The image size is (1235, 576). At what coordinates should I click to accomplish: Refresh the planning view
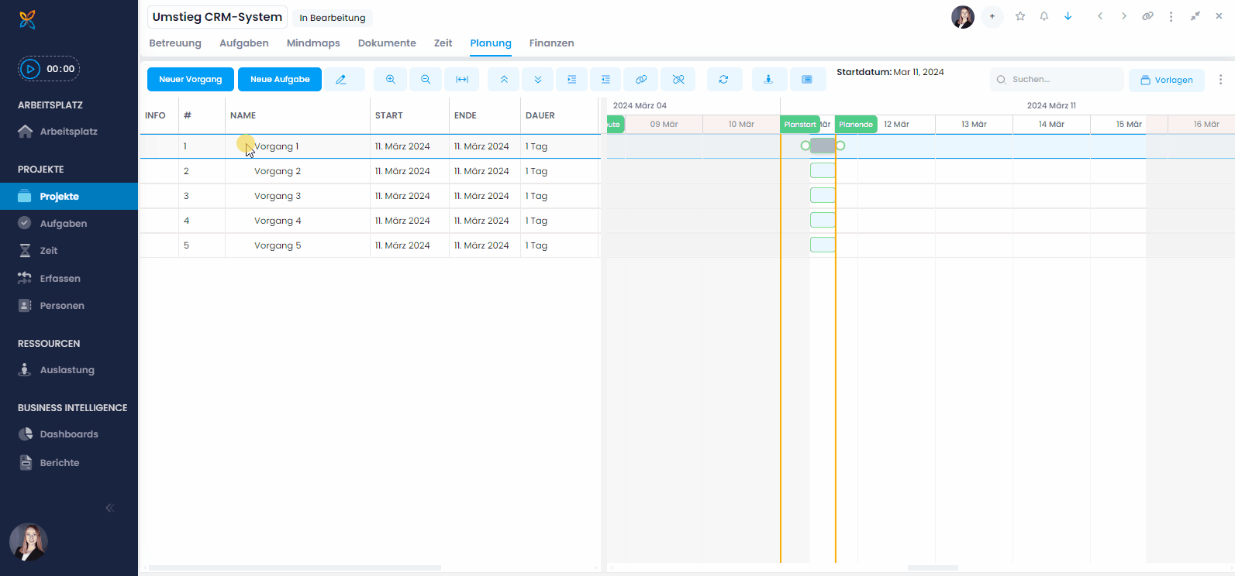click(x=724, y=79)
